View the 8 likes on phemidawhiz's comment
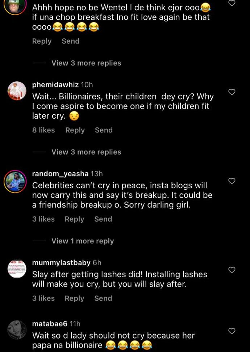 43,130
